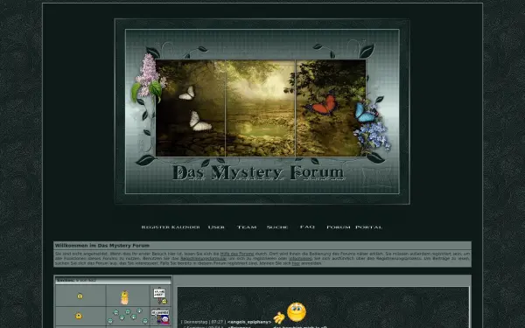Click the angels_epiphany username in shoutbox

click(249, 322)
